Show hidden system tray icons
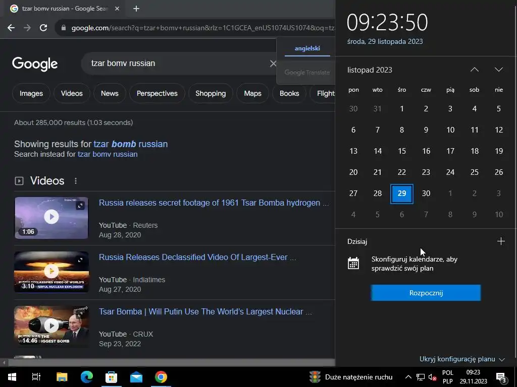Viewport: 517px width, 387px height. (x=408, y=377)
